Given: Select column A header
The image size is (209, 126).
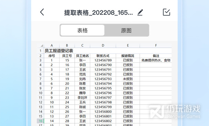Looking at the screenshot, I should click(x=52, y=46).
